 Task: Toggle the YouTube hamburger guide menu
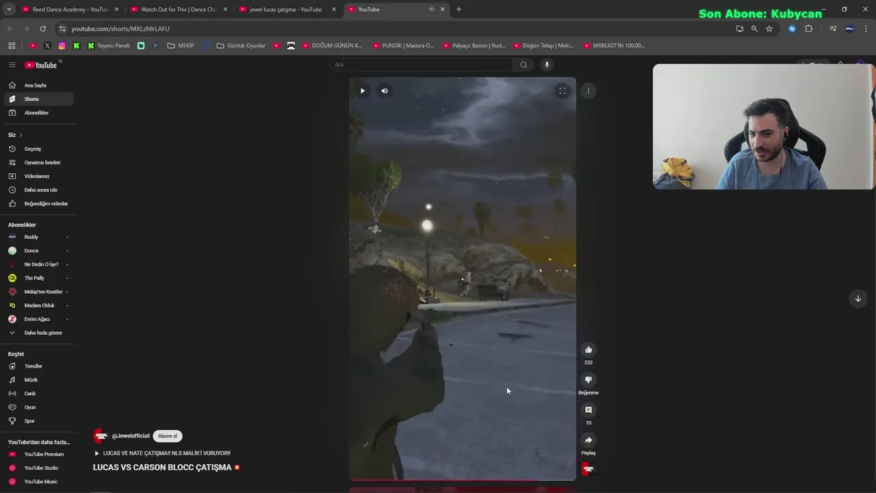pyautogui.click(x=12, y=65)
